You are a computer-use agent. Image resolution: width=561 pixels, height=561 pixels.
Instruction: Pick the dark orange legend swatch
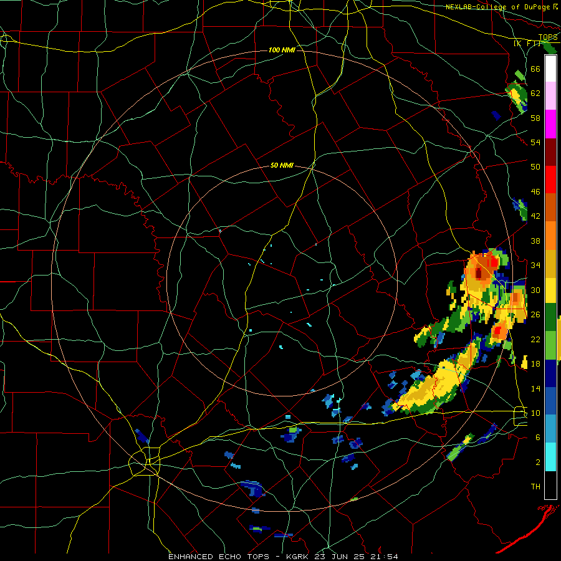point(550,208)
